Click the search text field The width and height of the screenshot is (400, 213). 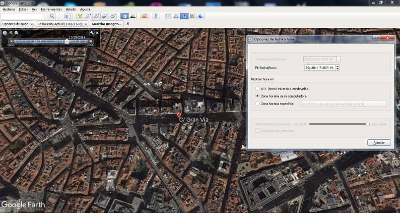[22, 16]
